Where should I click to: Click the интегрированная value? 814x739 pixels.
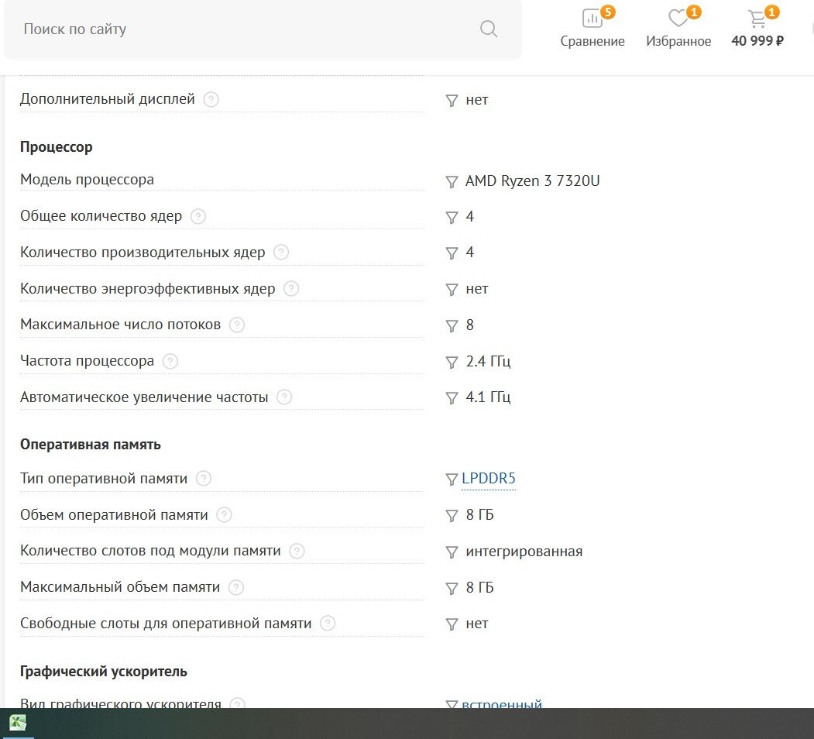click(x=524, y=552)
